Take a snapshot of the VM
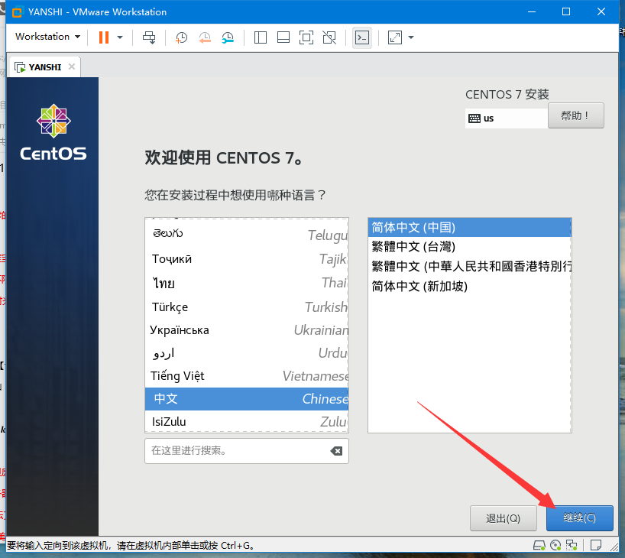The height and width of the screenshot is (558, 625). [181, 37]
